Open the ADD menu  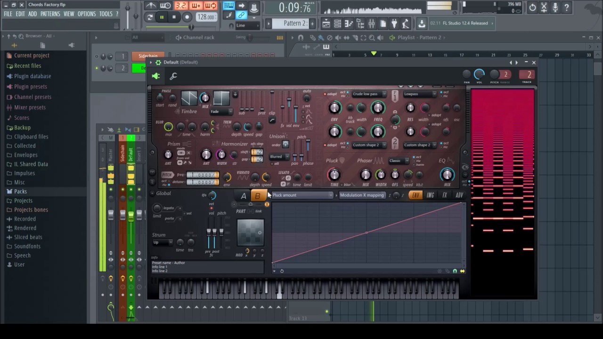pos(33,14)
